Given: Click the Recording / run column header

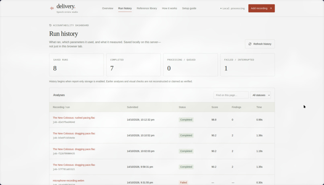Looking at the screenshot, I should click(62, 107).
